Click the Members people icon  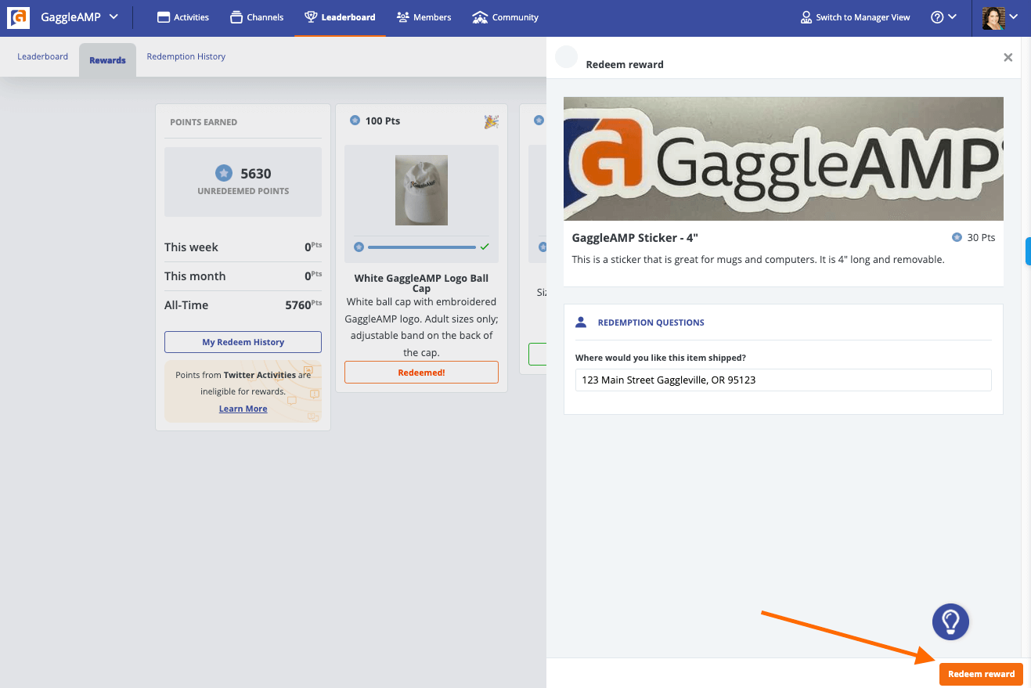[x=403, y=17]
